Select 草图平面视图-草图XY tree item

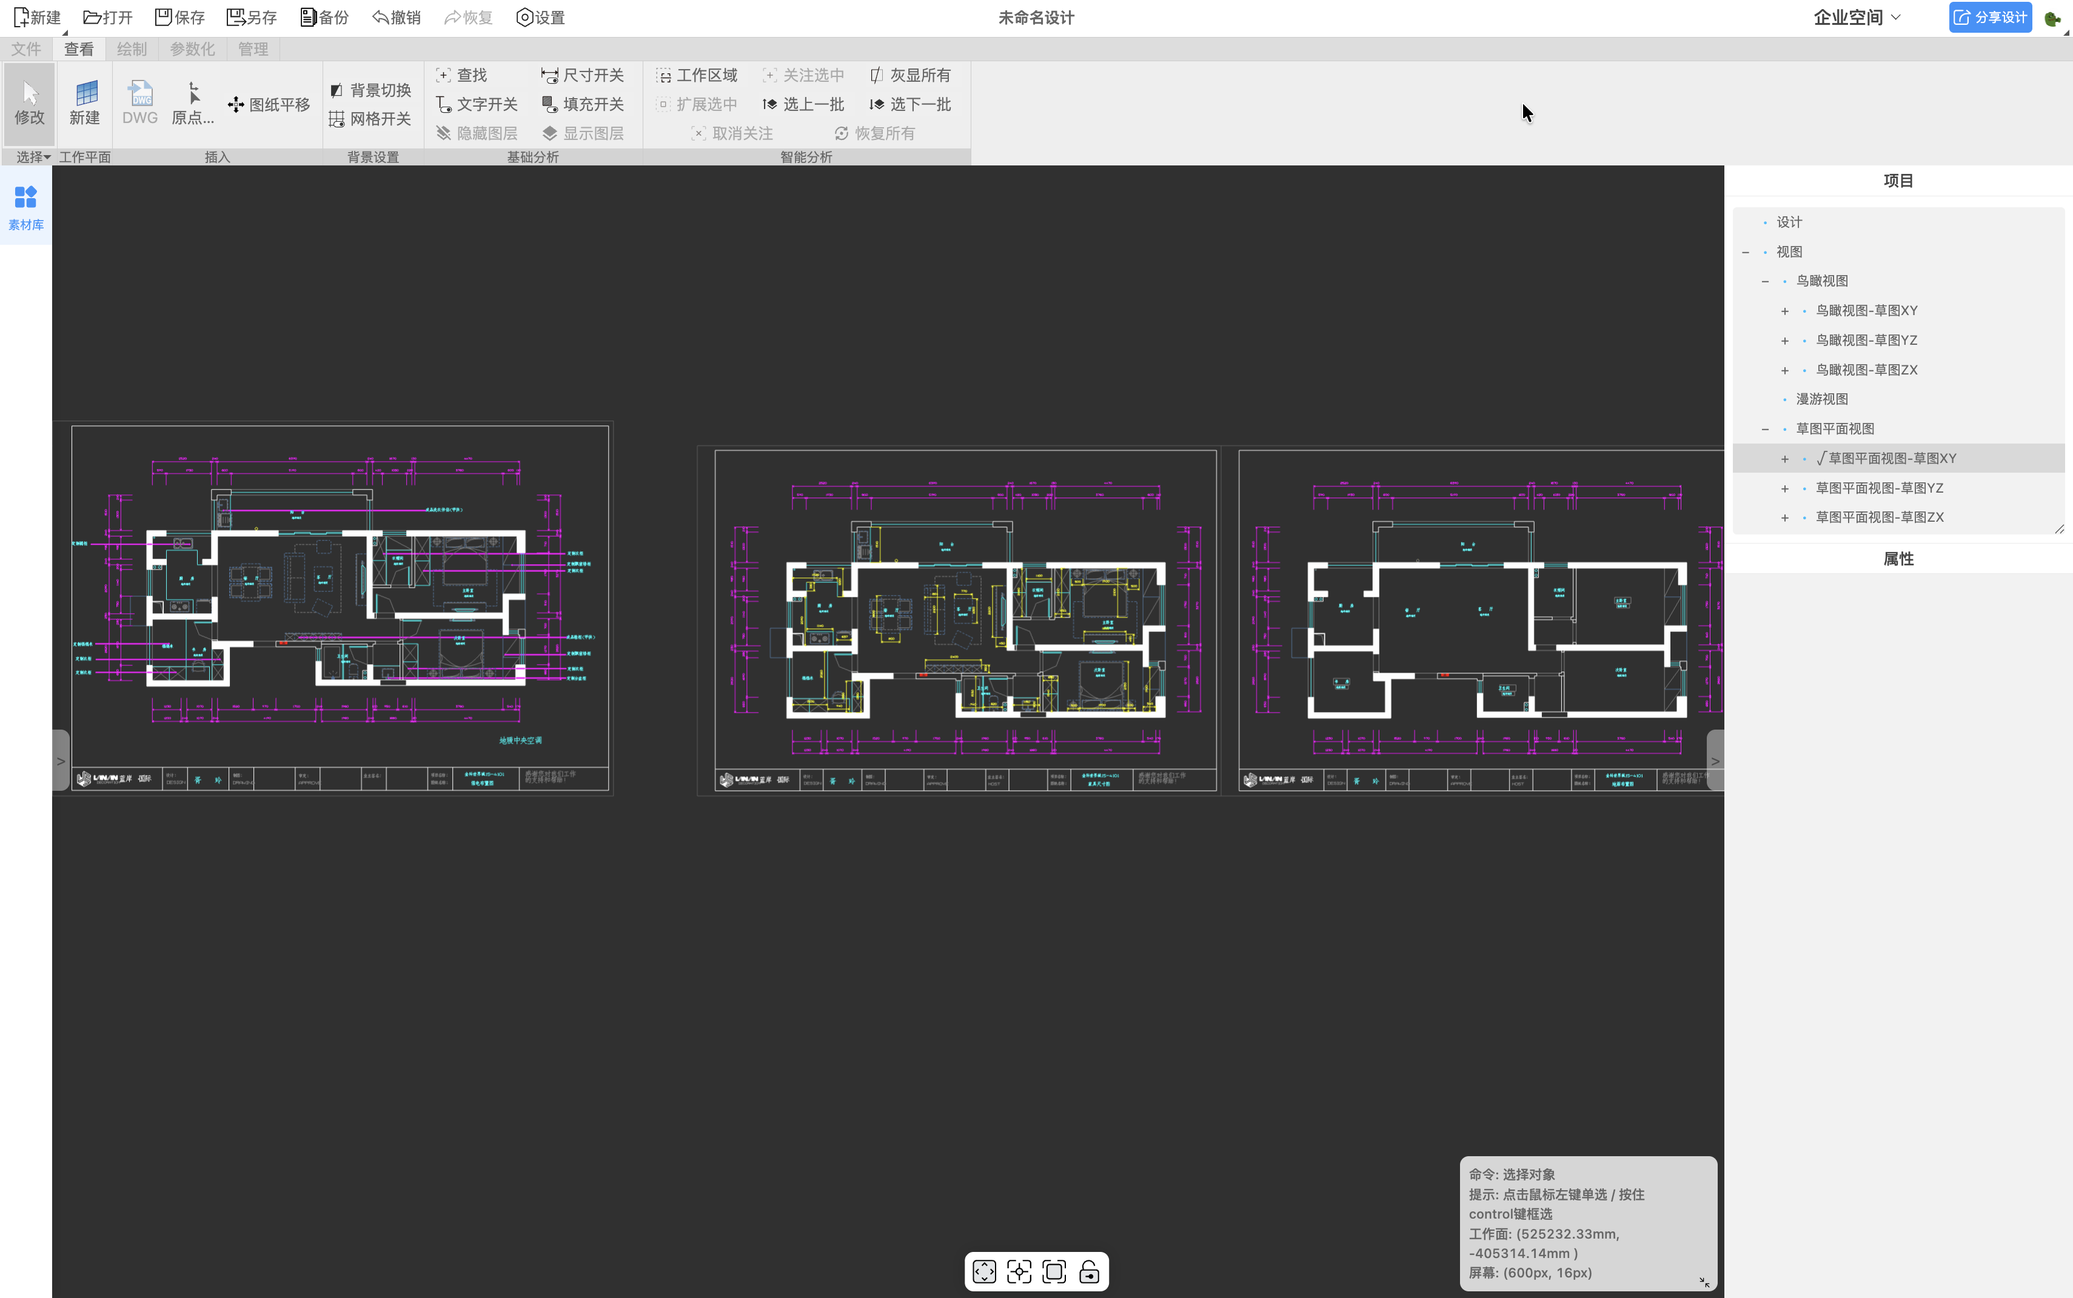coord(1898,458)
